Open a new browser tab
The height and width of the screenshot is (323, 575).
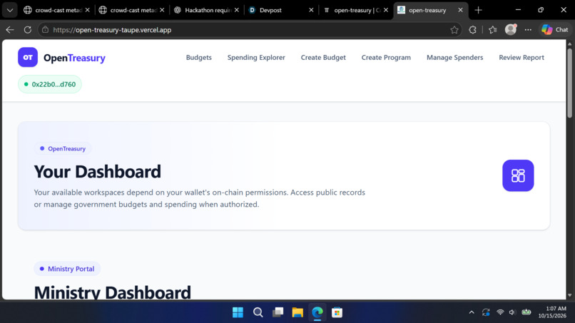[478, 10]
